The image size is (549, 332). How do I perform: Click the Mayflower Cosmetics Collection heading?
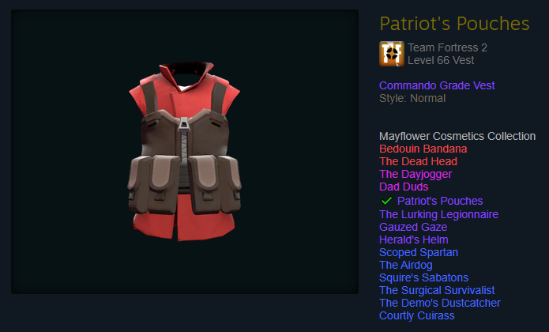[457, 136]
